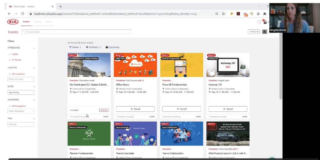Open the Tracks tab

point(48,21)
